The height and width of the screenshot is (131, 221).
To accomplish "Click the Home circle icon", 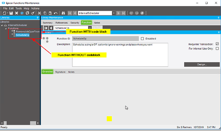I will pos(142,13).
